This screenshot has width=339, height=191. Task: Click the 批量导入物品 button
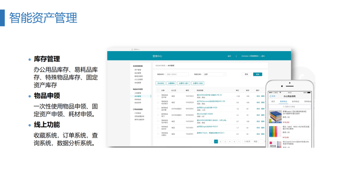pyautogui.click(x=198, y=83)
